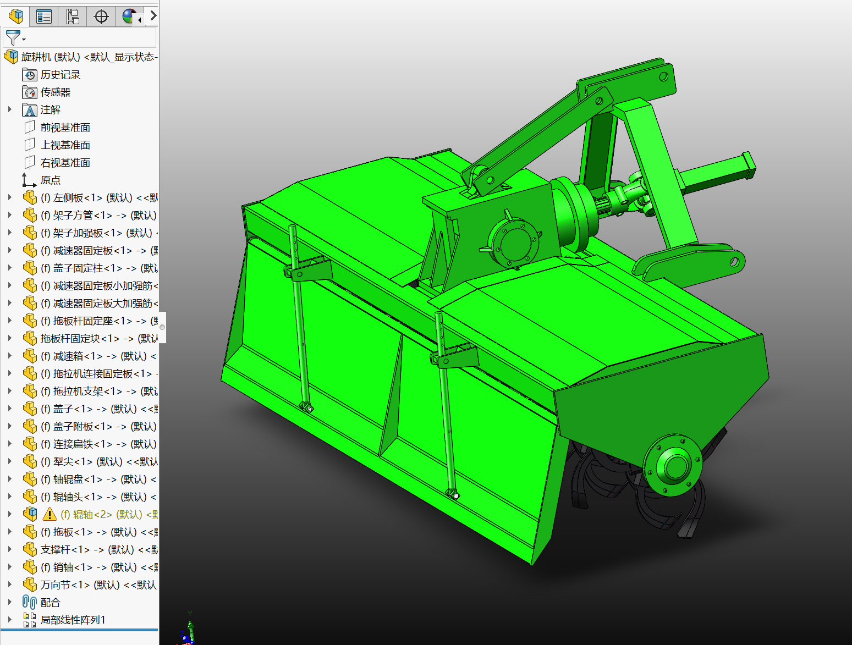Click the 原点 origin item
This screenshot has width=852, height=645.
point(50,180)
